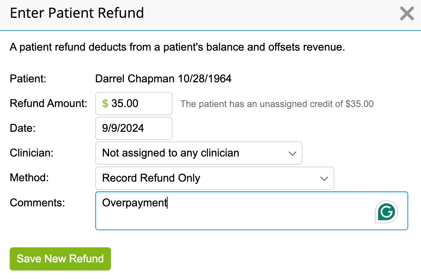Click the Grammarly icon in Comments box
The width and height of the screenshot is (421, 279).
coord(386,212)
